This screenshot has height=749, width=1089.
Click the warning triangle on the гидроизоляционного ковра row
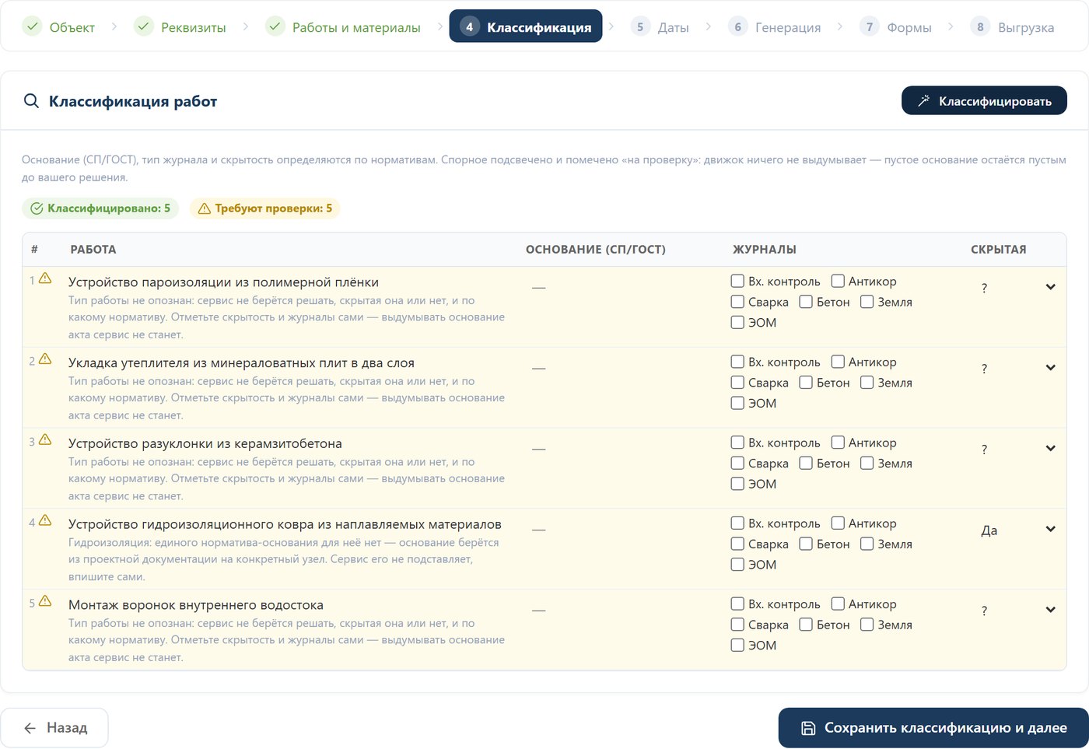[x=45, y=521]
